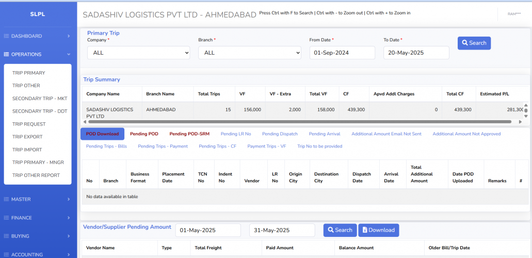The height and width of the screenshot is (258, 532).
Task: Open the Branch dropdown
Action: (250, 53)
